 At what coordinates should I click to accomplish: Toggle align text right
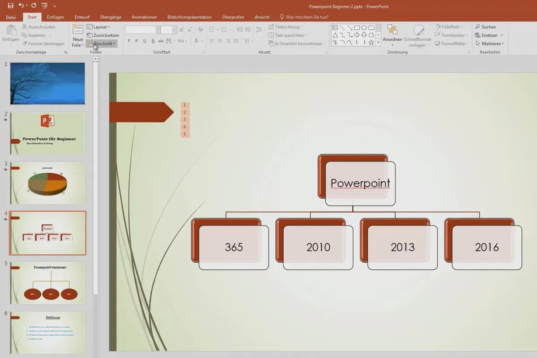(x=228, y=41)
